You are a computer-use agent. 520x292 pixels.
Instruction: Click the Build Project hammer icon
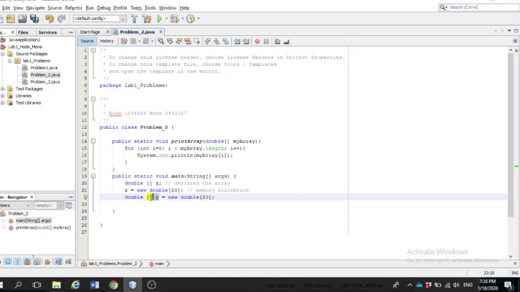click(134, 19)
